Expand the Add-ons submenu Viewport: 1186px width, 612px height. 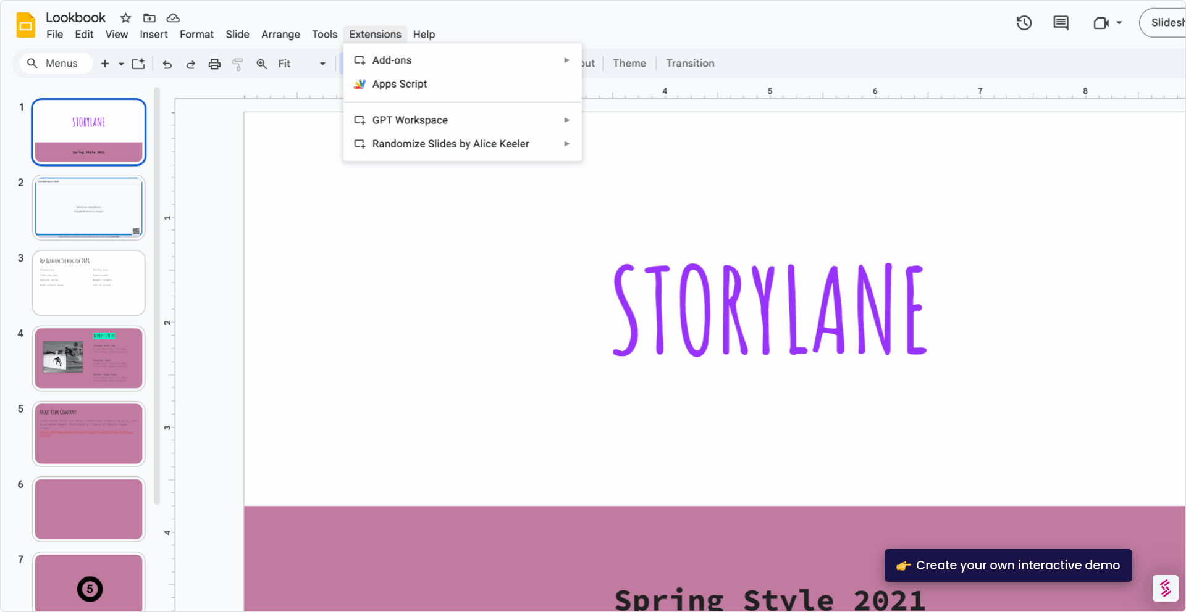tap(463, 60)
